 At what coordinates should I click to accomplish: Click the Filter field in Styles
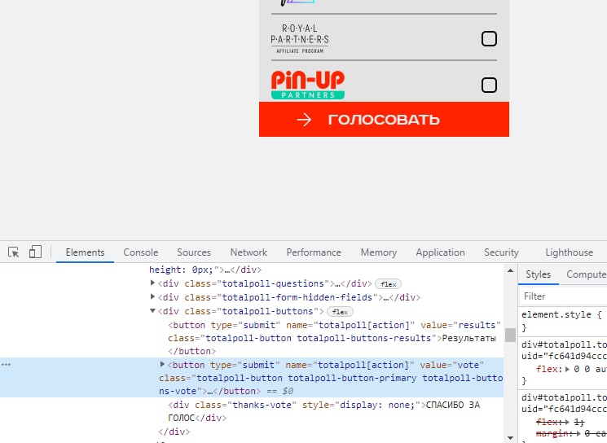(565, 296)
